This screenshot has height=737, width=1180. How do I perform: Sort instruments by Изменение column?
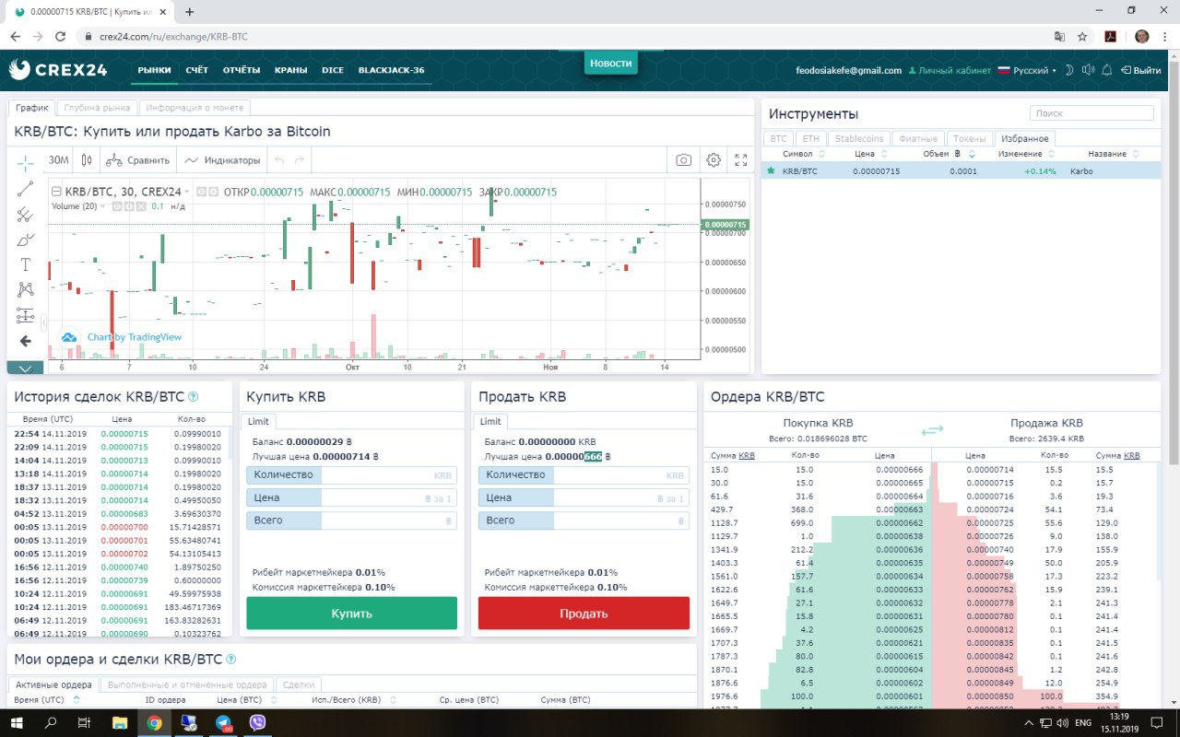coord(1026,154)
